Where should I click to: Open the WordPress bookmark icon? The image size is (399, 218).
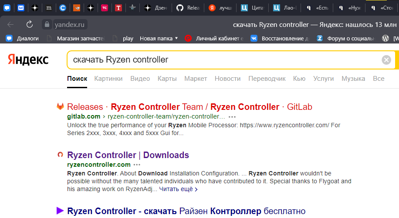click(x=385, y=38)
